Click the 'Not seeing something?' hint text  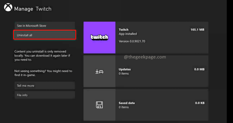pos(43,73)
